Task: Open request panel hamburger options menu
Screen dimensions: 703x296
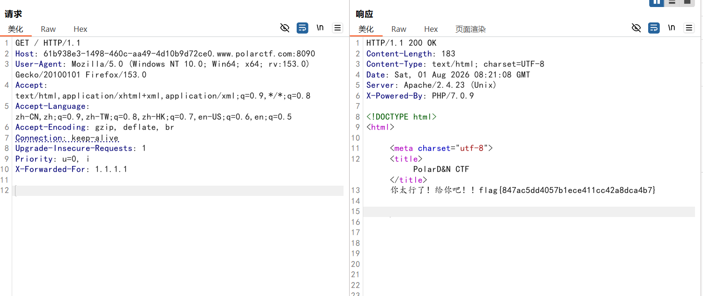Action: pyautogui.click(x=337, y=28)
